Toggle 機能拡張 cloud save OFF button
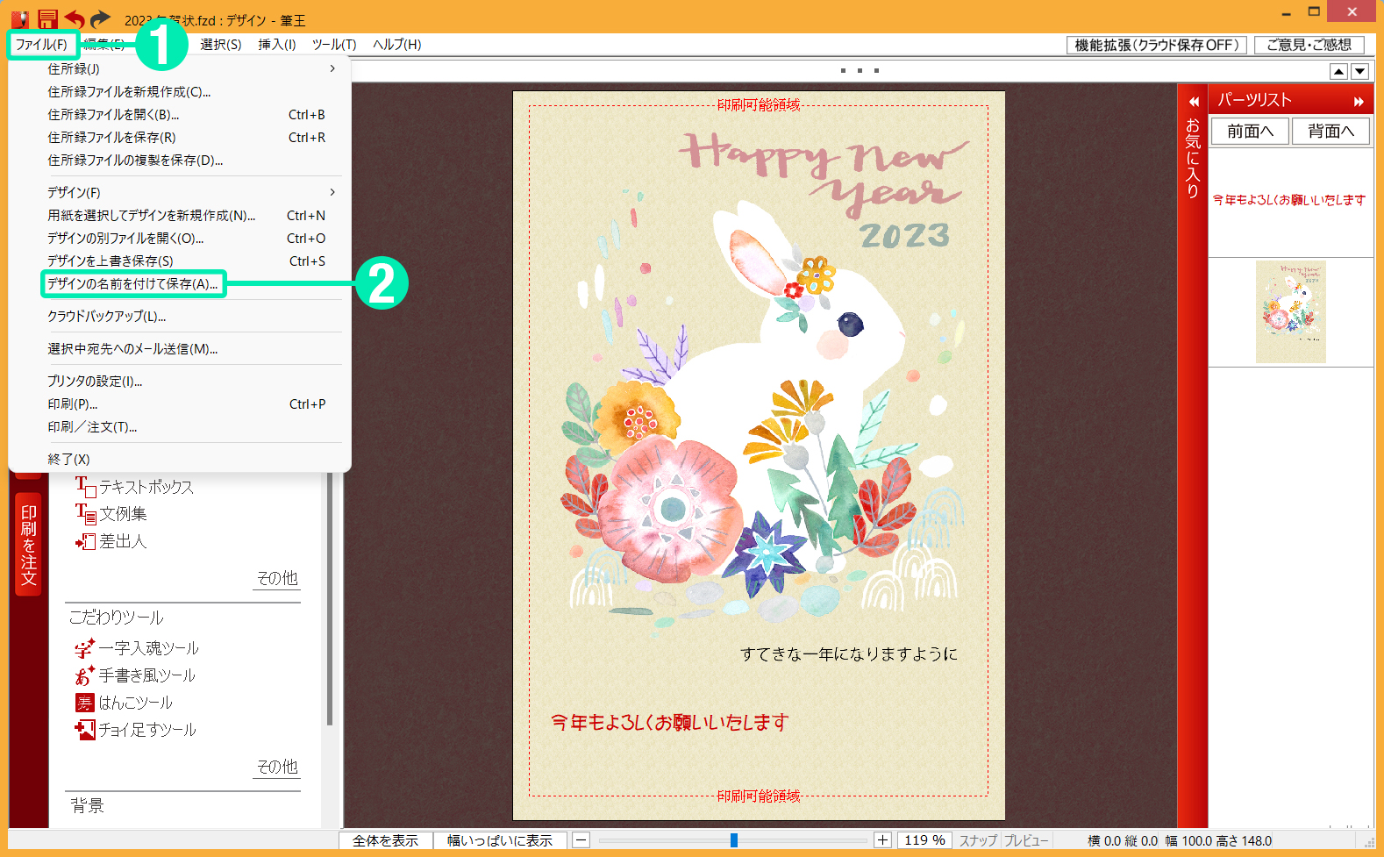The width and height of the screenshot is (1384, 857). click(x=1157, y=45)
